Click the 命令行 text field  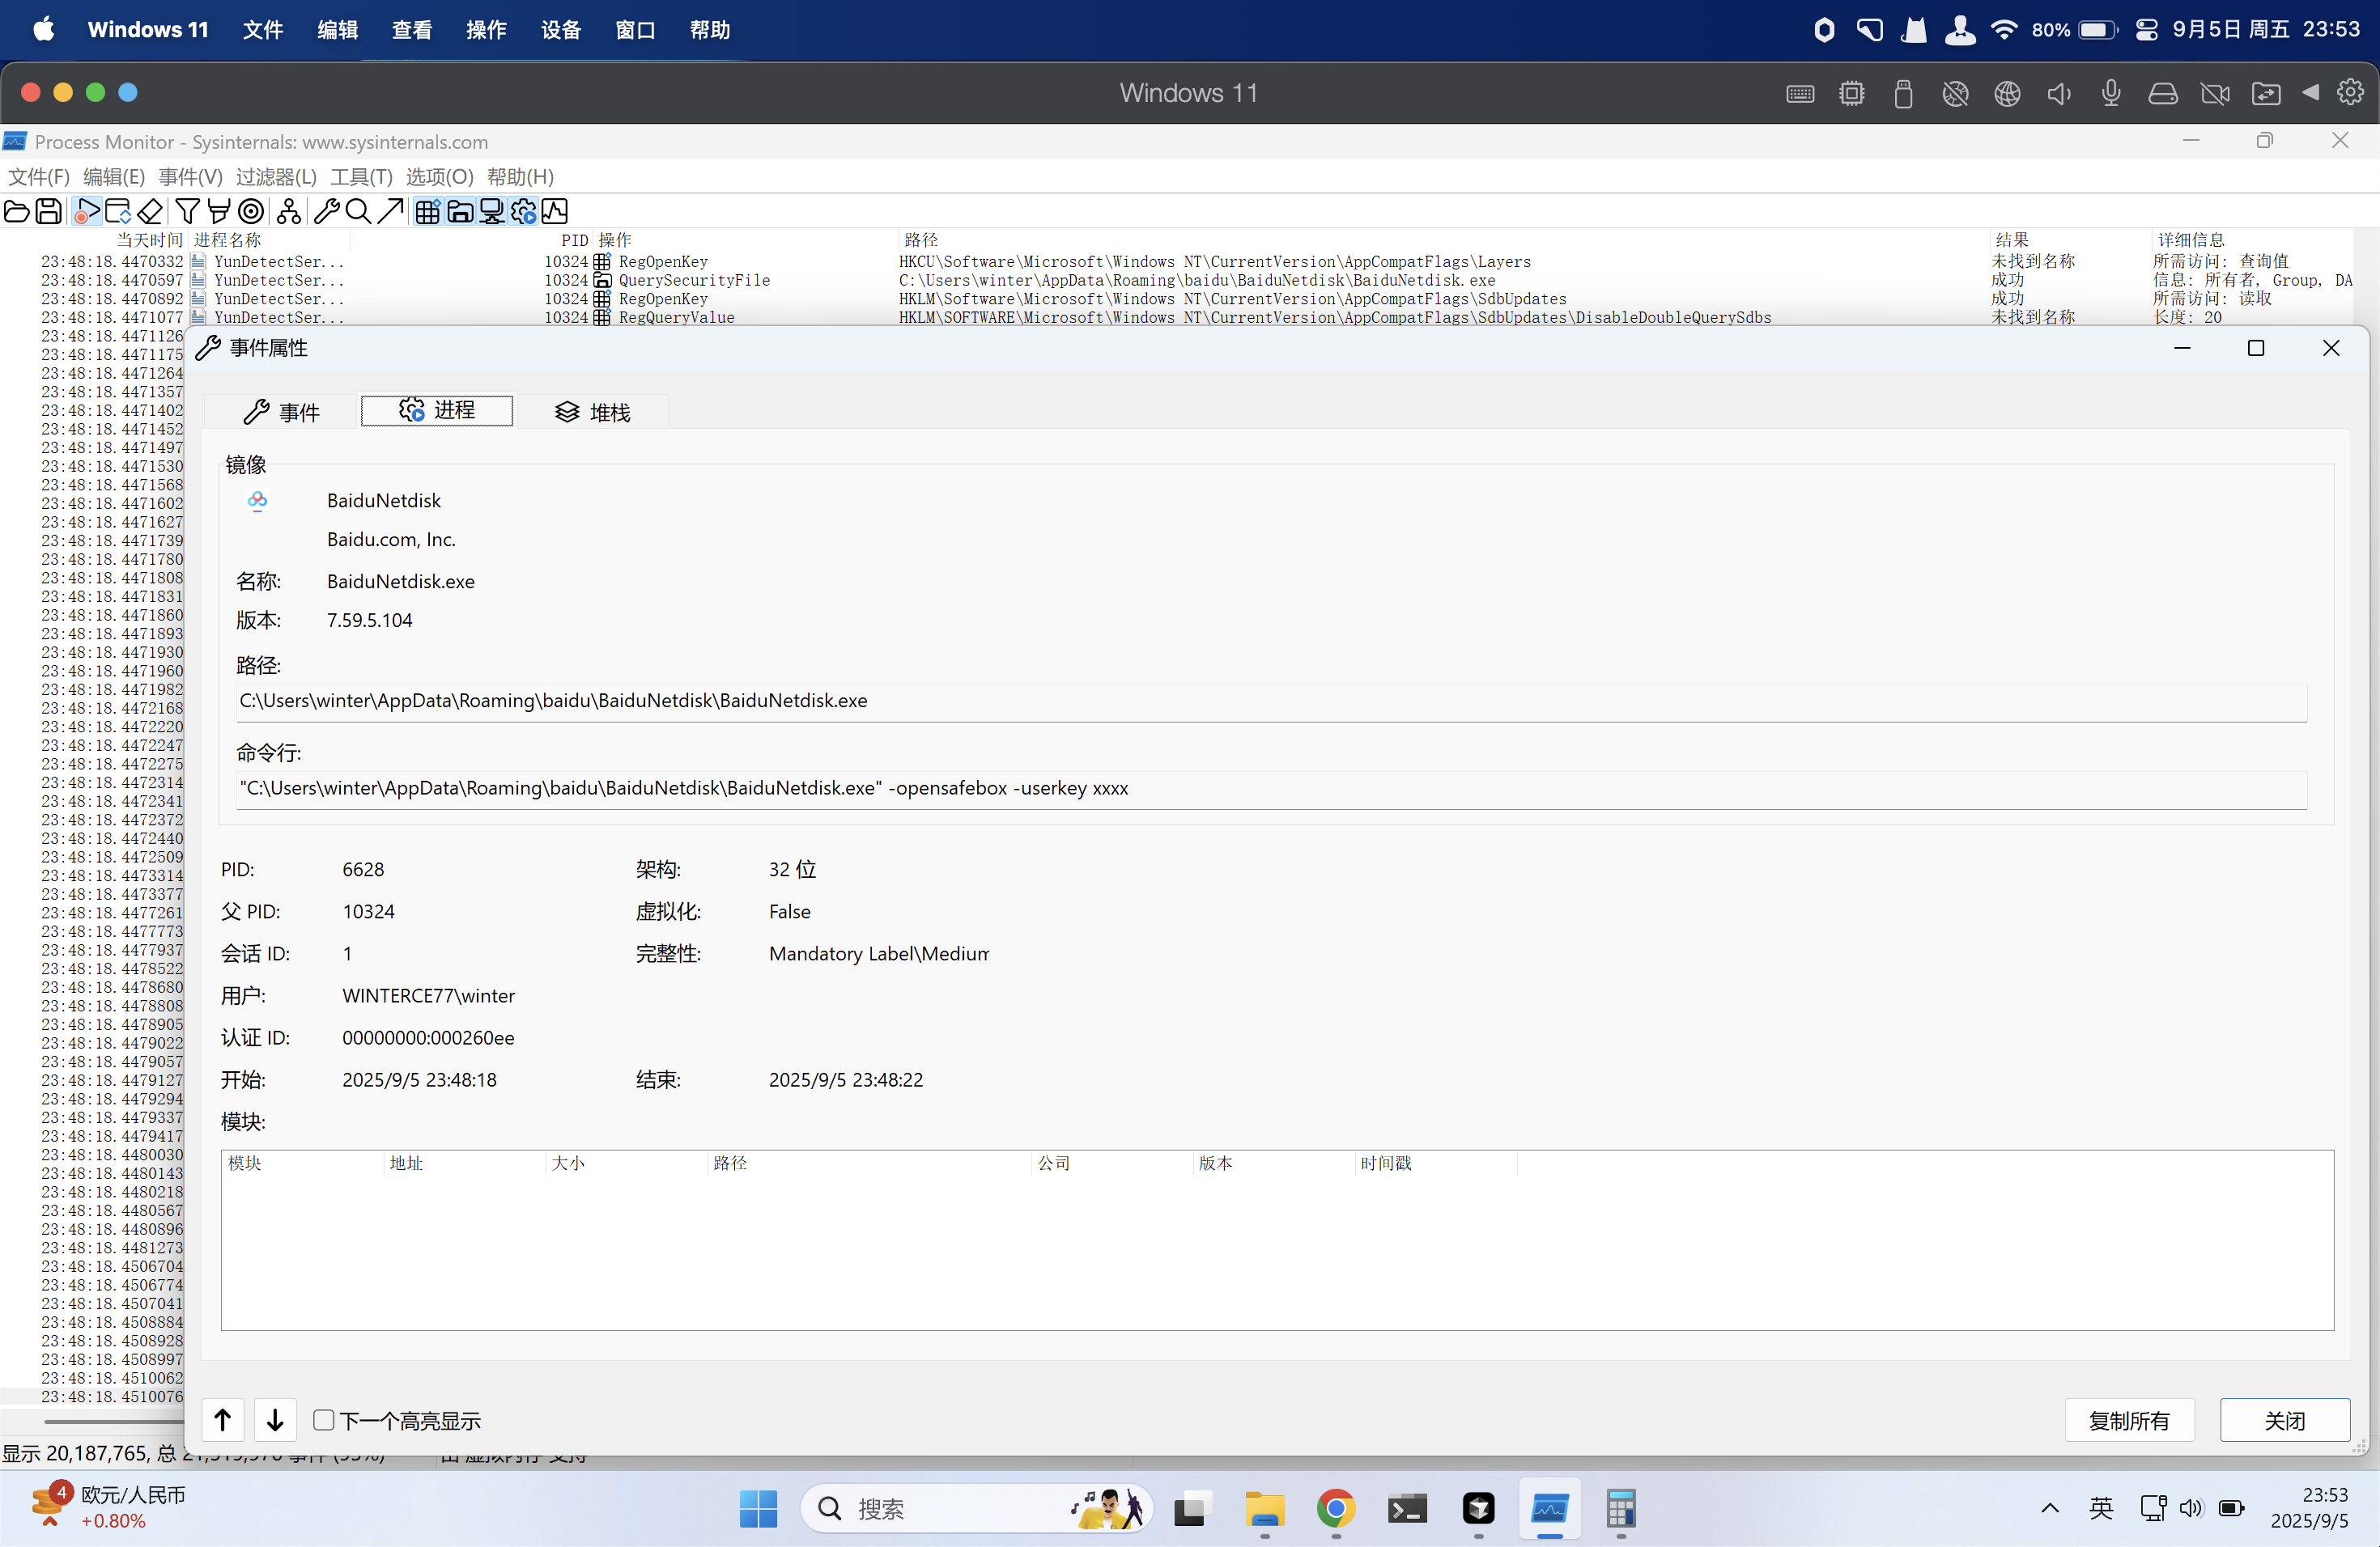(1270, 789)
